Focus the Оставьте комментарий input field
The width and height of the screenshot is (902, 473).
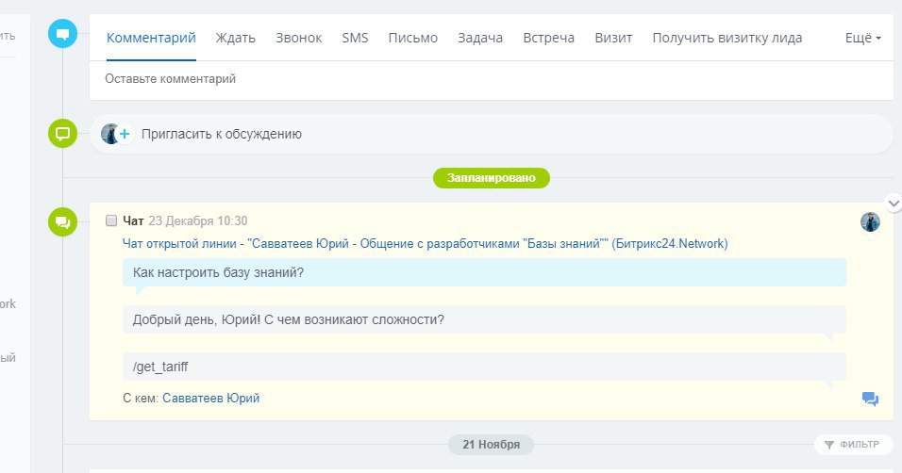point(492,79)
